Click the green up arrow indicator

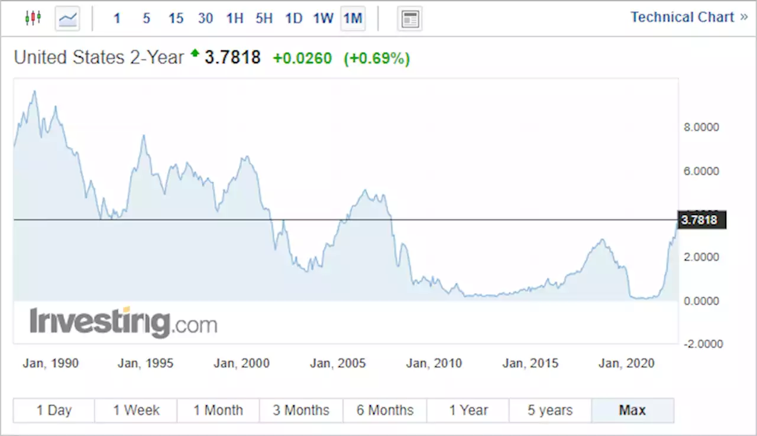(195, 54)
